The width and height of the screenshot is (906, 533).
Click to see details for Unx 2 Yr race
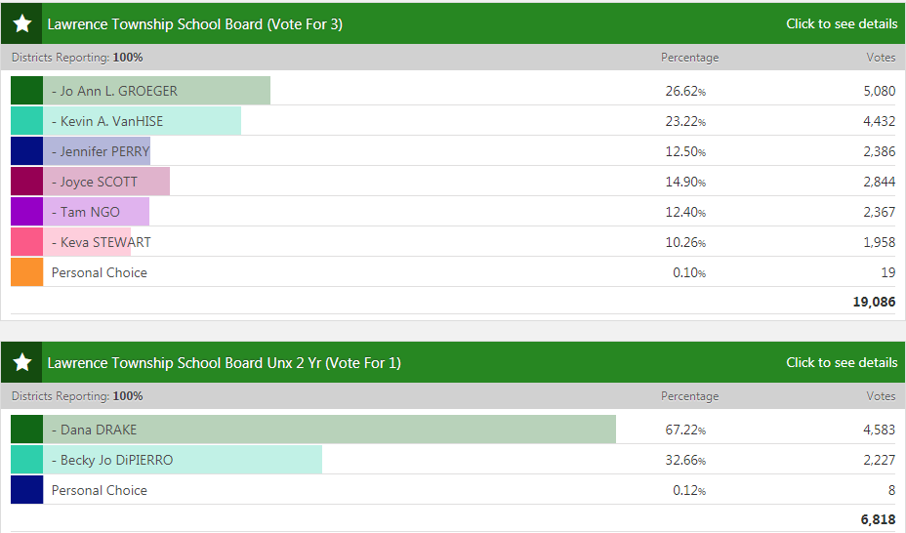(842, 362)
